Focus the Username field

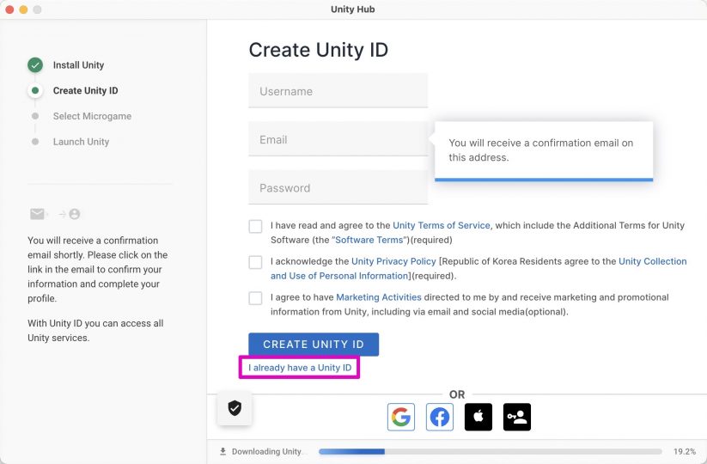338,90
